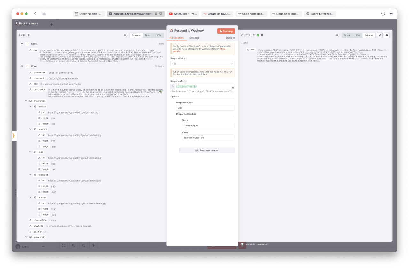Select the interaction pointer icon on canvas
Viewport: 409px width, 268px height.
click(93, 245)
